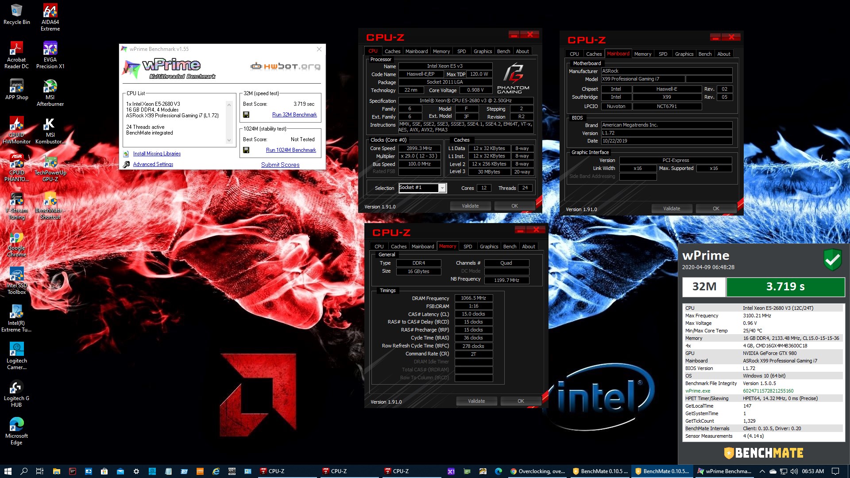Click the BIOS Version L1.72 field in CPU-Z
The width and height of the screenshot is (850, 478).
click(x=666, y=133)
